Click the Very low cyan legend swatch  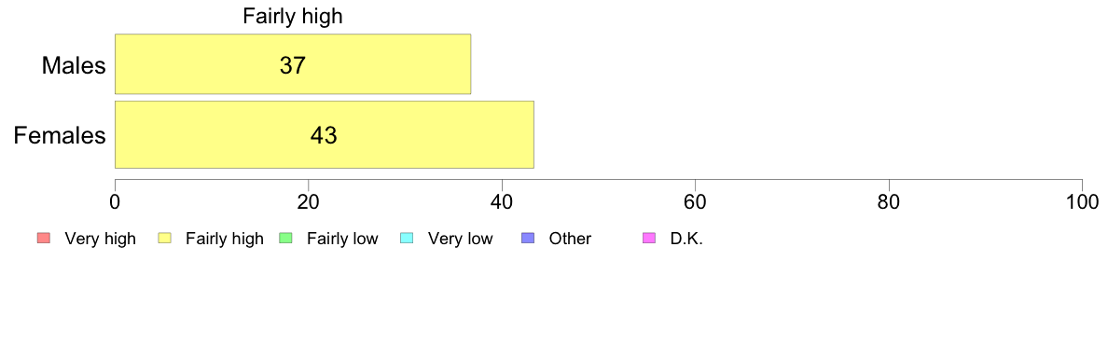407,239
